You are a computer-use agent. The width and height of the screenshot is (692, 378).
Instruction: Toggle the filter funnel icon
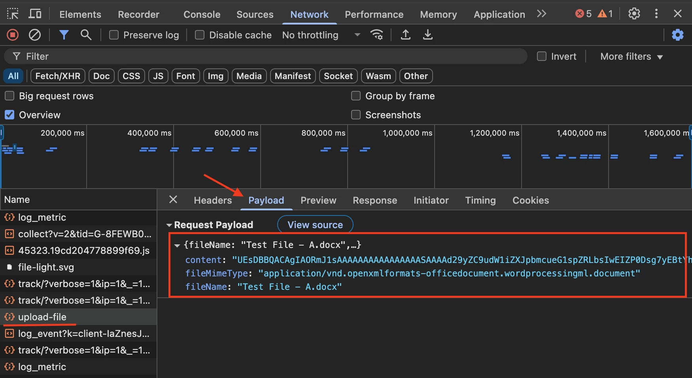tap(64, 35)
